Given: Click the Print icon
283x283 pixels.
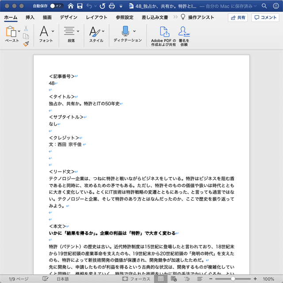Looking at the screenshot, I should 111,6.
